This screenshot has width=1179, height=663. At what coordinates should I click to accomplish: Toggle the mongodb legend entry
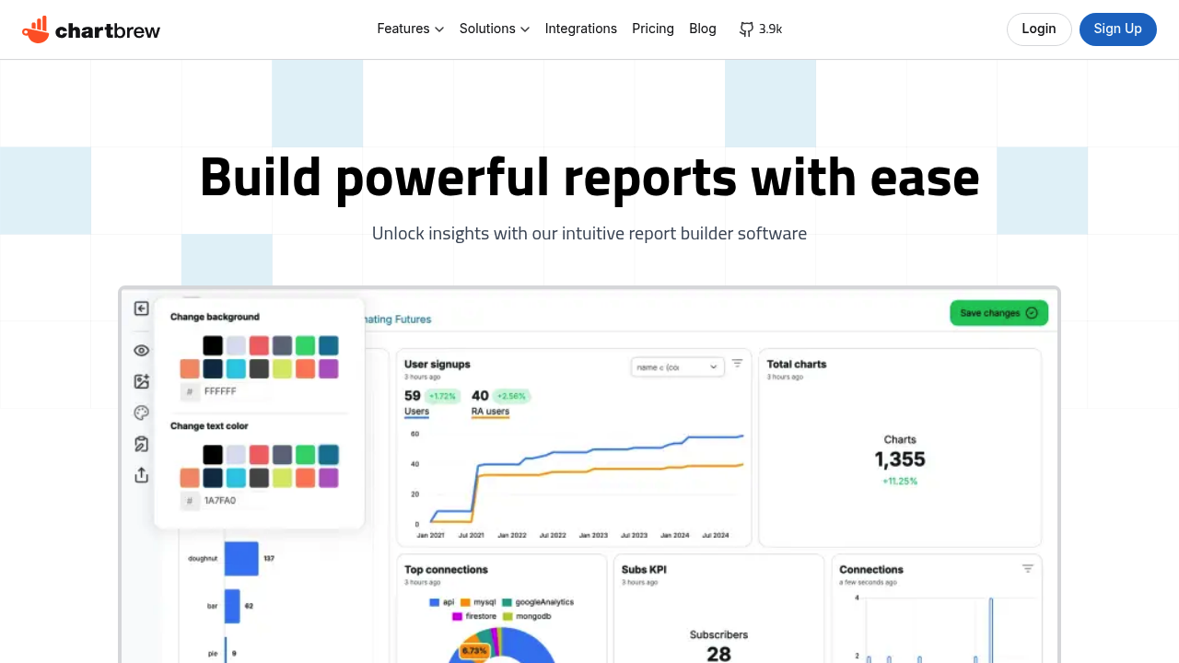tap(526, 616)
